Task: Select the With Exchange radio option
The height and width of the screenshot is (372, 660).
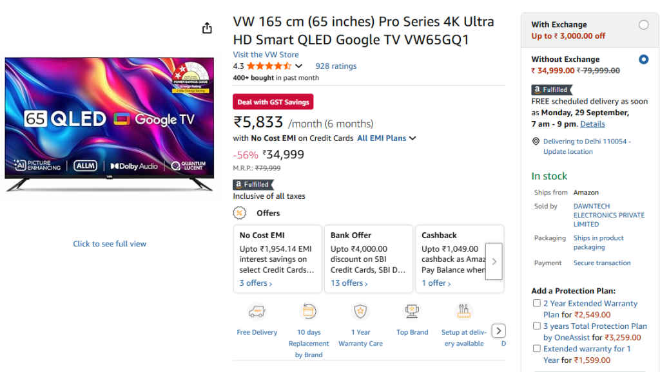Action: coord(643,25)
